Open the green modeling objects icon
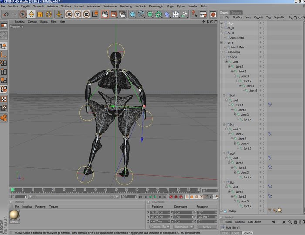The height and width of the screenshot is (235, 305). [x=158, y=14]
